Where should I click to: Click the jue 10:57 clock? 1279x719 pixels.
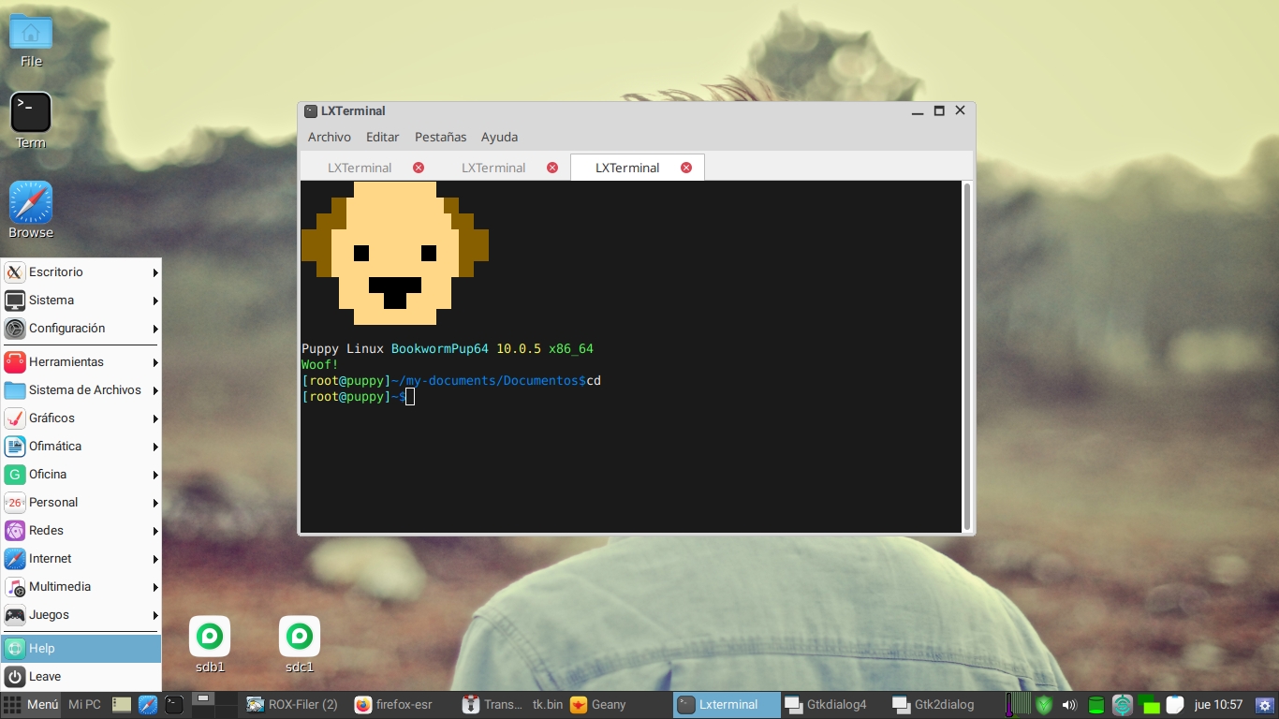pyautogui.click(x=1218, y=705)
